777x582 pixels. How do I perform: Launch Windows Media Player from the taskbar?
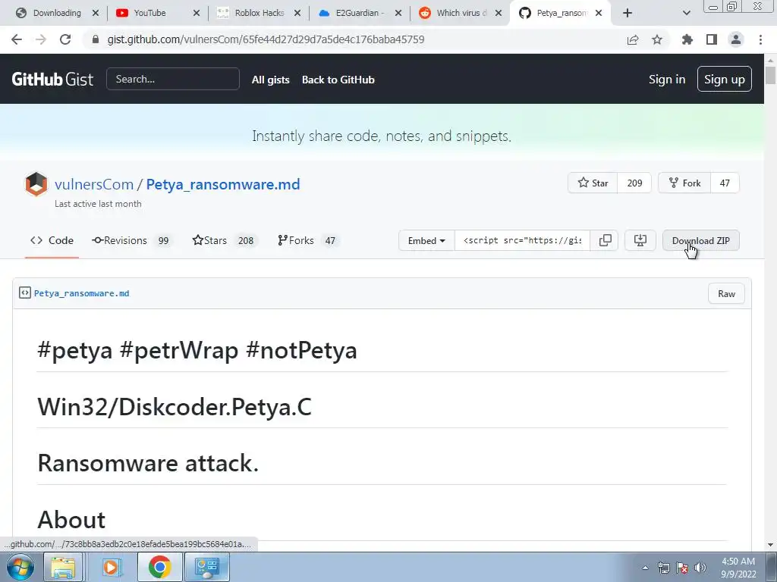(x=111, y=567)
